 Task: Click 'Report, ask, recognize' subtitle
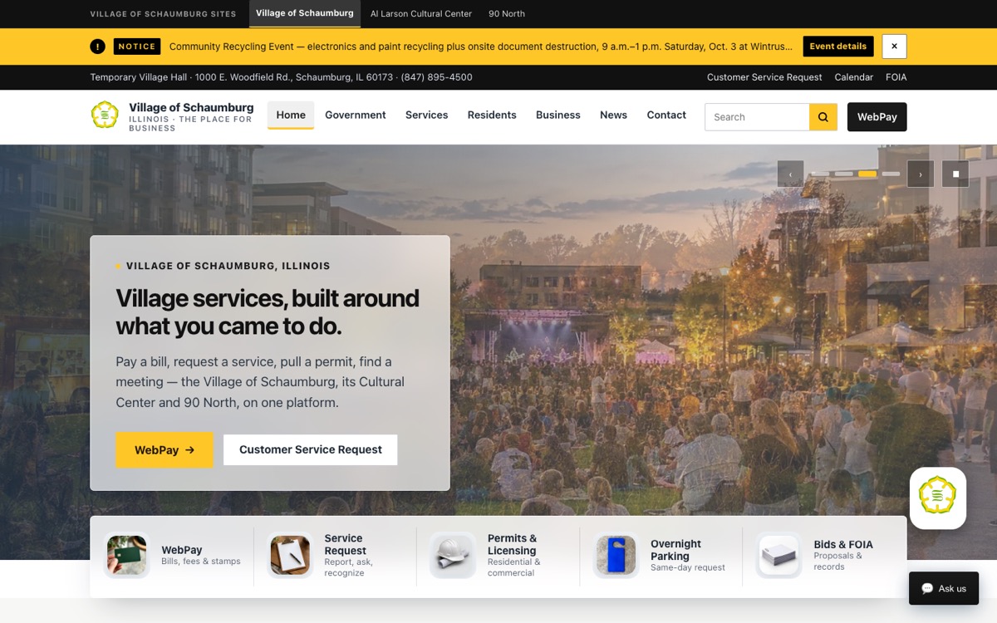[x=349, y=567]
